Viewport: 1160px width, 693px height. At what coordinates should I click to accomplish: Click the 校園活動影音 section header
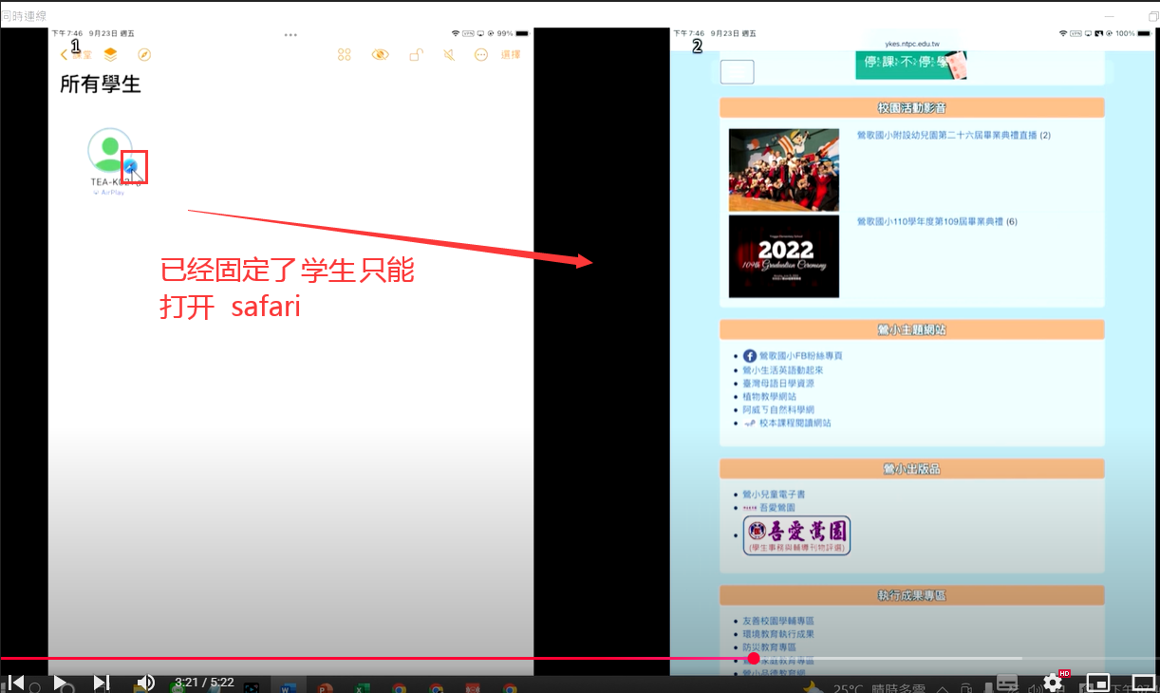click(x=912, y=108)
